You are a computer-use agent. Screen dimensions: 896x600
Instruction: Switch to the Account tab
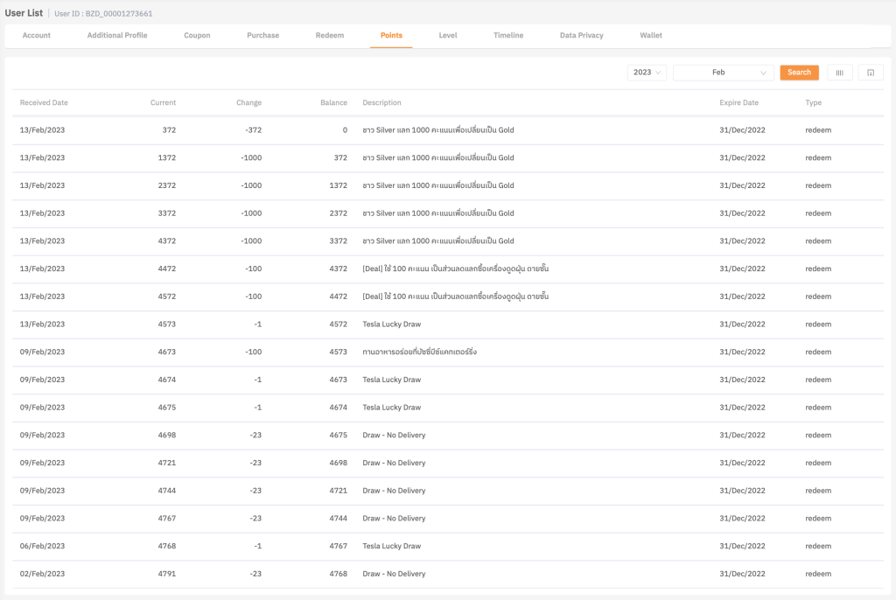[37, 36]
